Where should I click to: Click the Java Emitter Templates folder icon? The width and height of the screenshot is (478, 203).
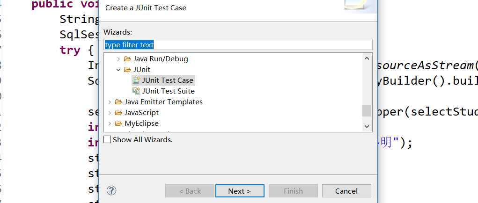pyautogui.click(x=118, y=101)
